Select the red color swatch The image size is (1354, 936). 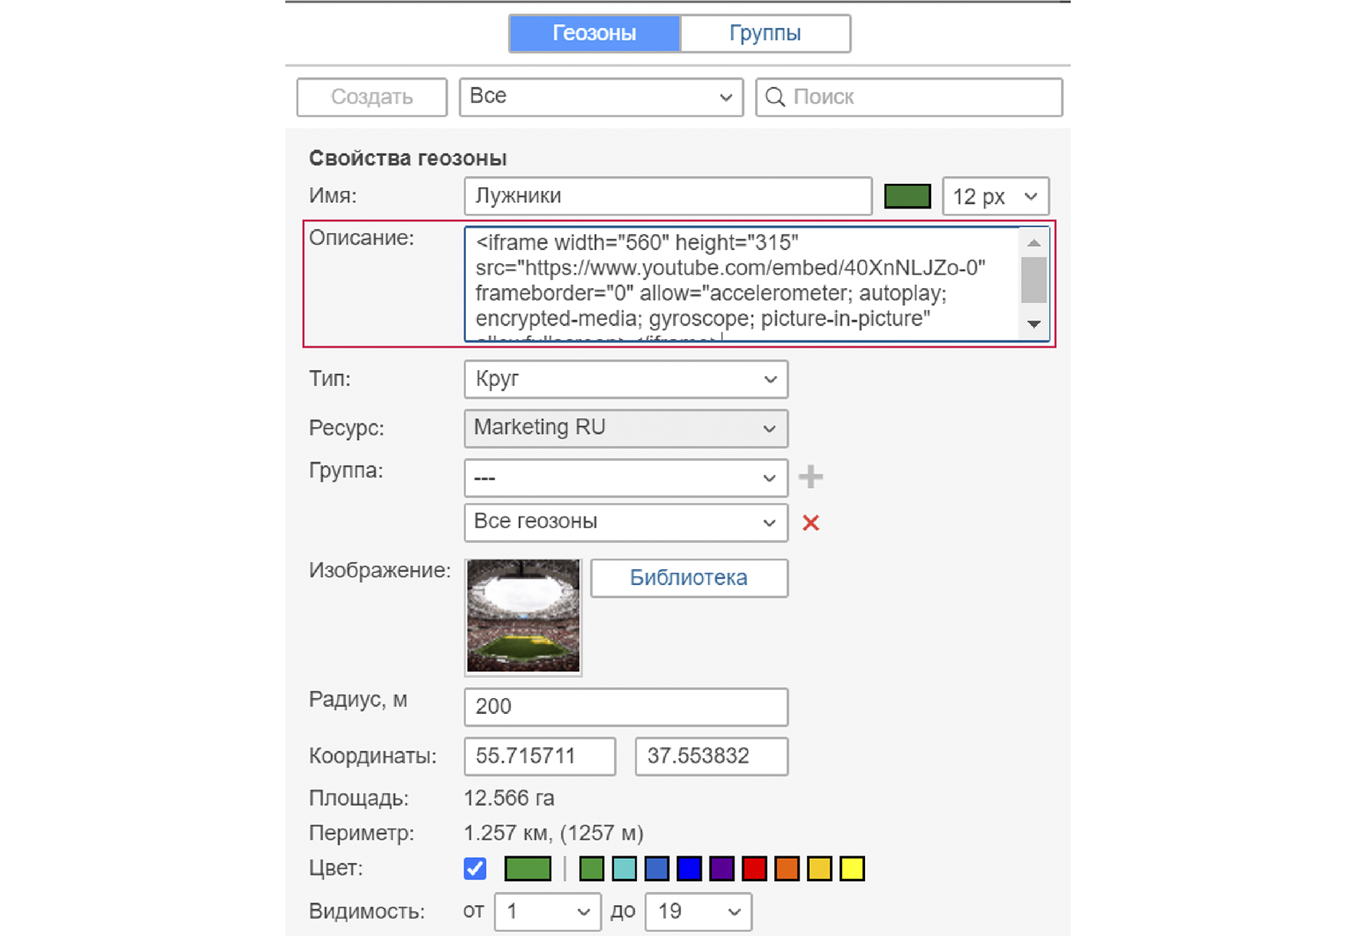[x=753, y=868]
